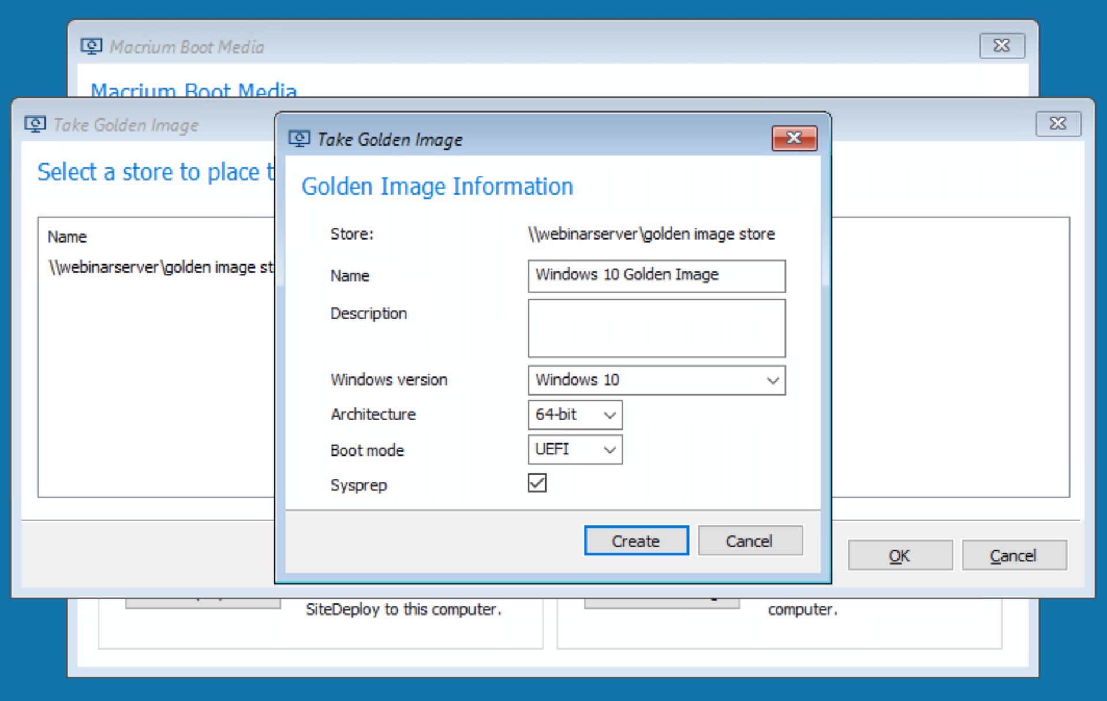Close the background store selection window
Image resolution: width=1107 pixels, height=701 pixels.
point(1058,123)
